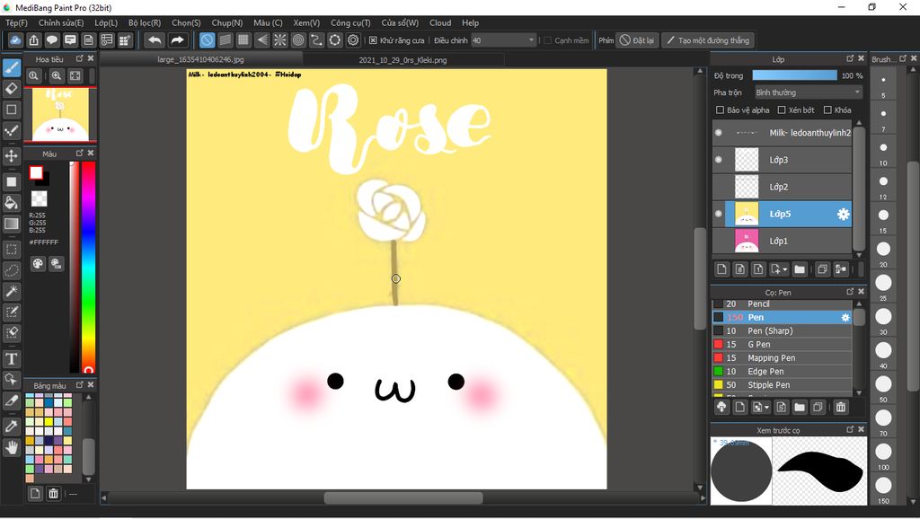Select the Brush tool in the toolbox
Viewport: 920px width, 519px height.
click(x=11, y=68)
